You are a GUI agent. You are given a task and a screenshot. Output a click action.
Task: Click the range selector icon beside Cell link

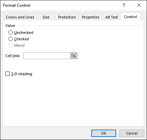pos(74,56)
